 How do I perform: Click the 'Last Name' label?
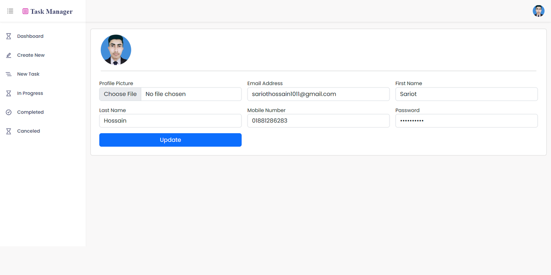113,110
